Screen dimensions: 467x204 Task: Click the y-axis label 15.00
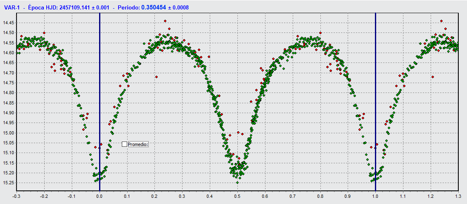pos(8,133)
